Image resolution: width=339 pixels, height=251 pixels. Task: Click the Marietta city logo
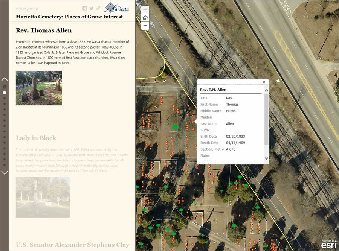point(117,8)
